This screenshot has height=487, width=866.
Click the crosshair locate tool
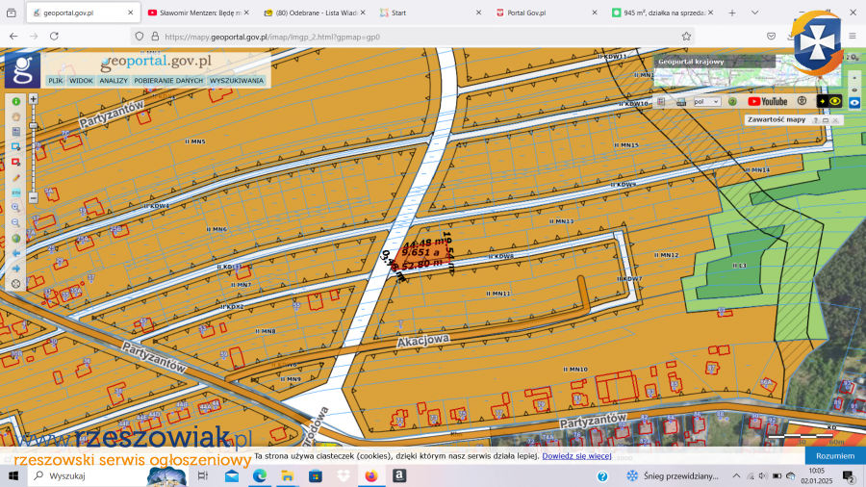click(16, 284)
